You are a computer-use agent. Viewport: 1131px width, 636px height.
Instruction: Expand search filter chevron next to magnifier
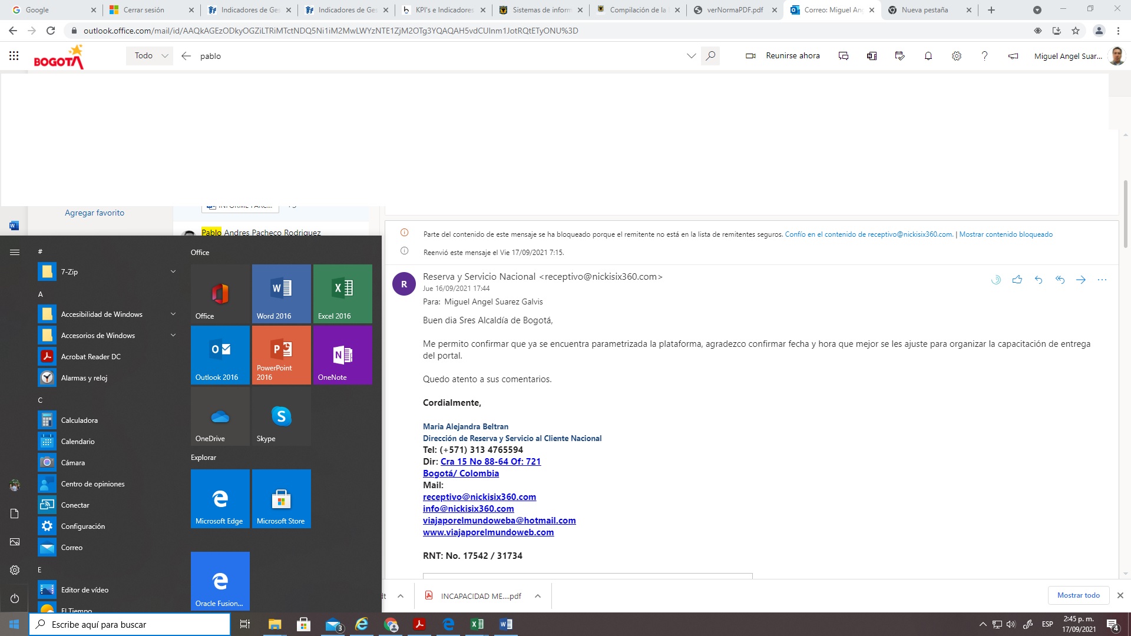click(x=691, y=56)
